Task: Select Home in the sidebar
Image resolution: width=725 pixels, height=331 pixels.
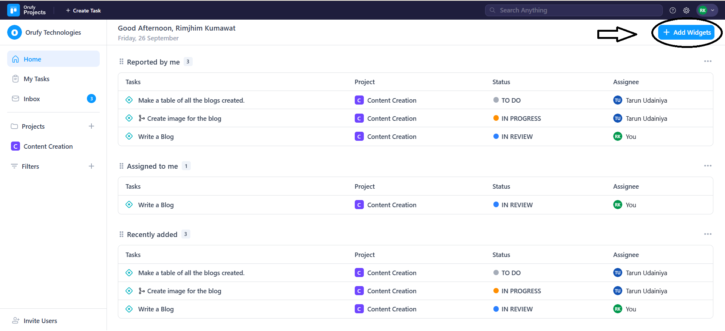Action: click(x=32, y=59)
